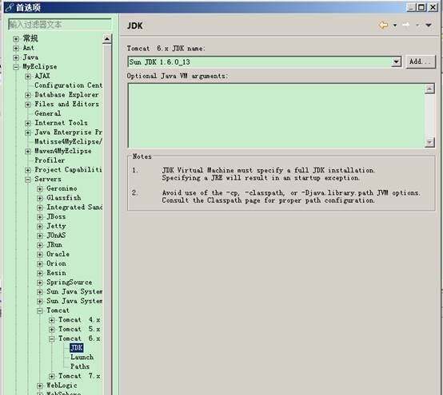The height and width of the screenshot is (395, 443).
Task: Expand the SpringSource node
Action: [x=40, y=282]
